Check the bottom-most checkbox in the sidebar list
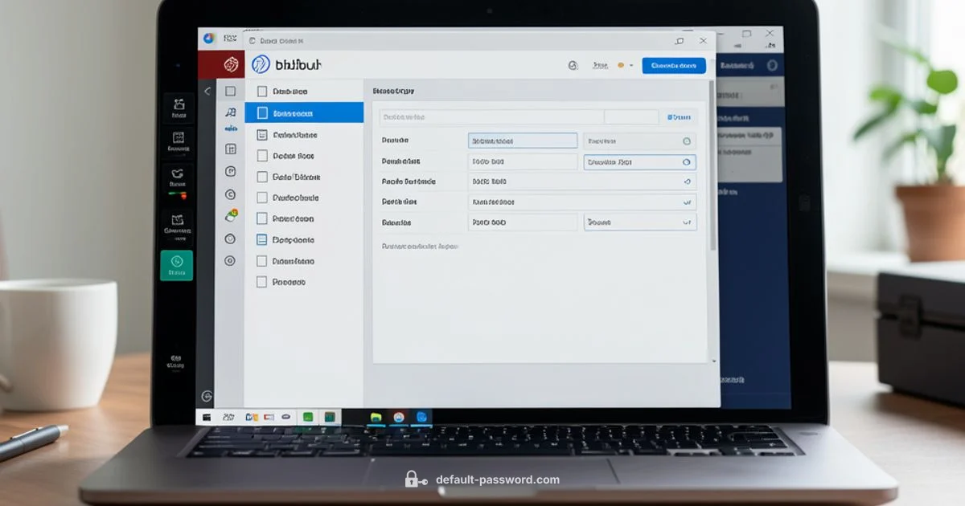 pos(261,282)
